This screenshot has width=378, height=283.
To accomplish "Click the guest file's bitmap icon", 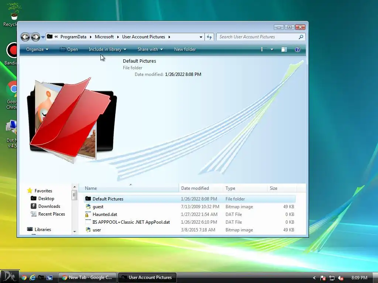I will click(x=88, y=206).
